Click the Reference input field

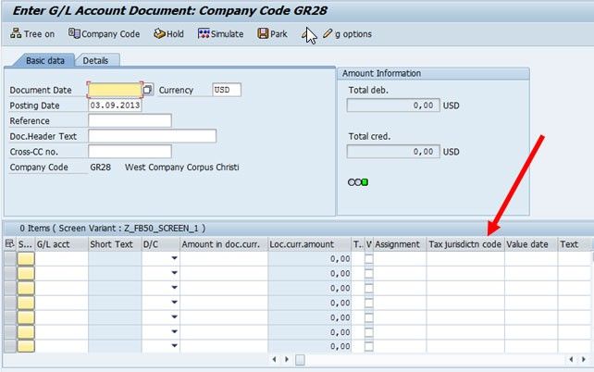coord(130,121)
